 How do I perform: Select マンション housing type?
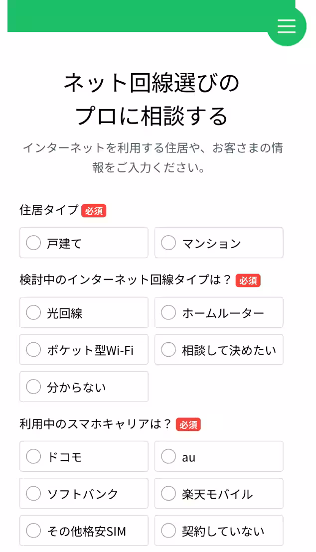point(219,243)
